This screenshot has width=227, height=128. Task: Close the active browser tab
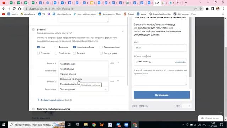(158, 3)
